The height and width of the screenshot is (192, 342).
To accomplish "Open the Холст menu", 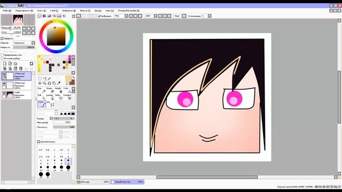I will [x=42, y=11].
